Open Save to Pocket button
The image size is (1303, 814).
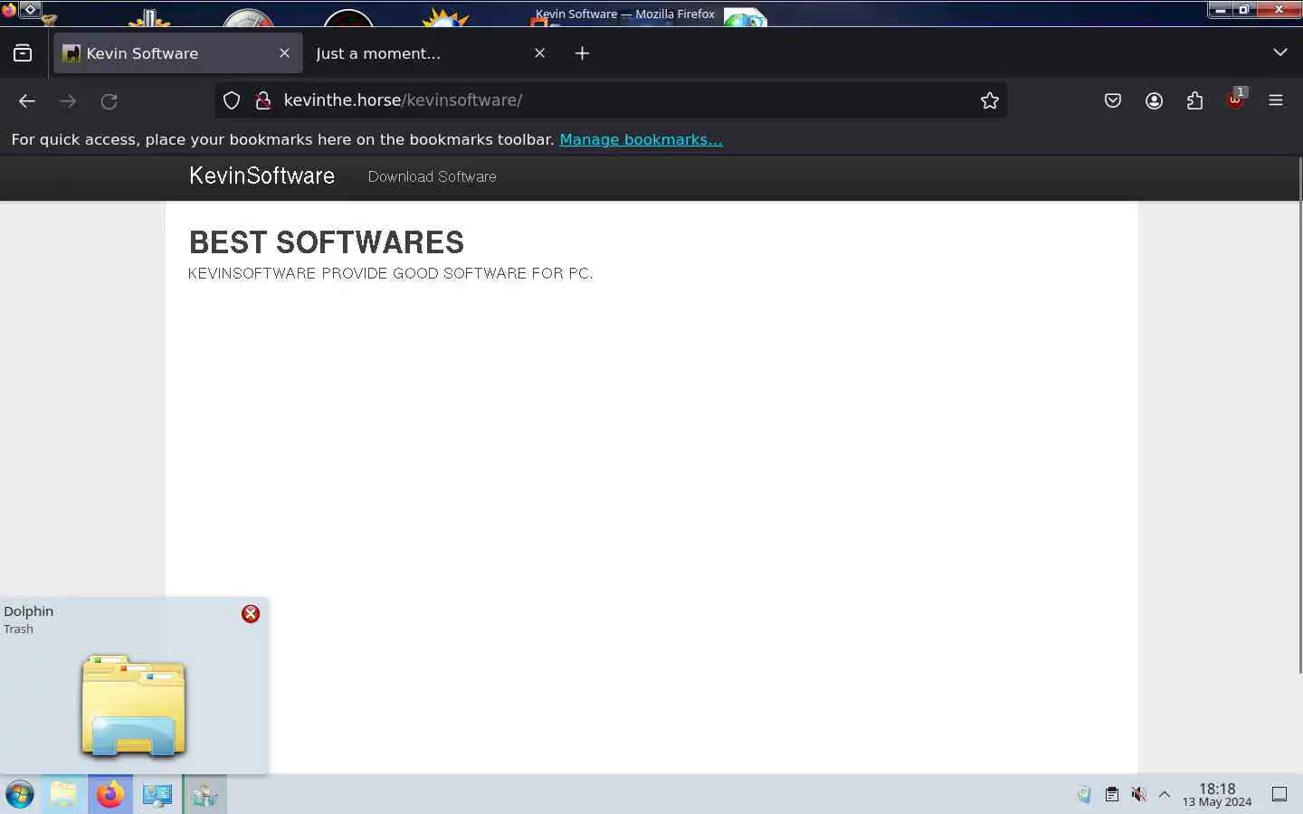tap(1113, 101)
